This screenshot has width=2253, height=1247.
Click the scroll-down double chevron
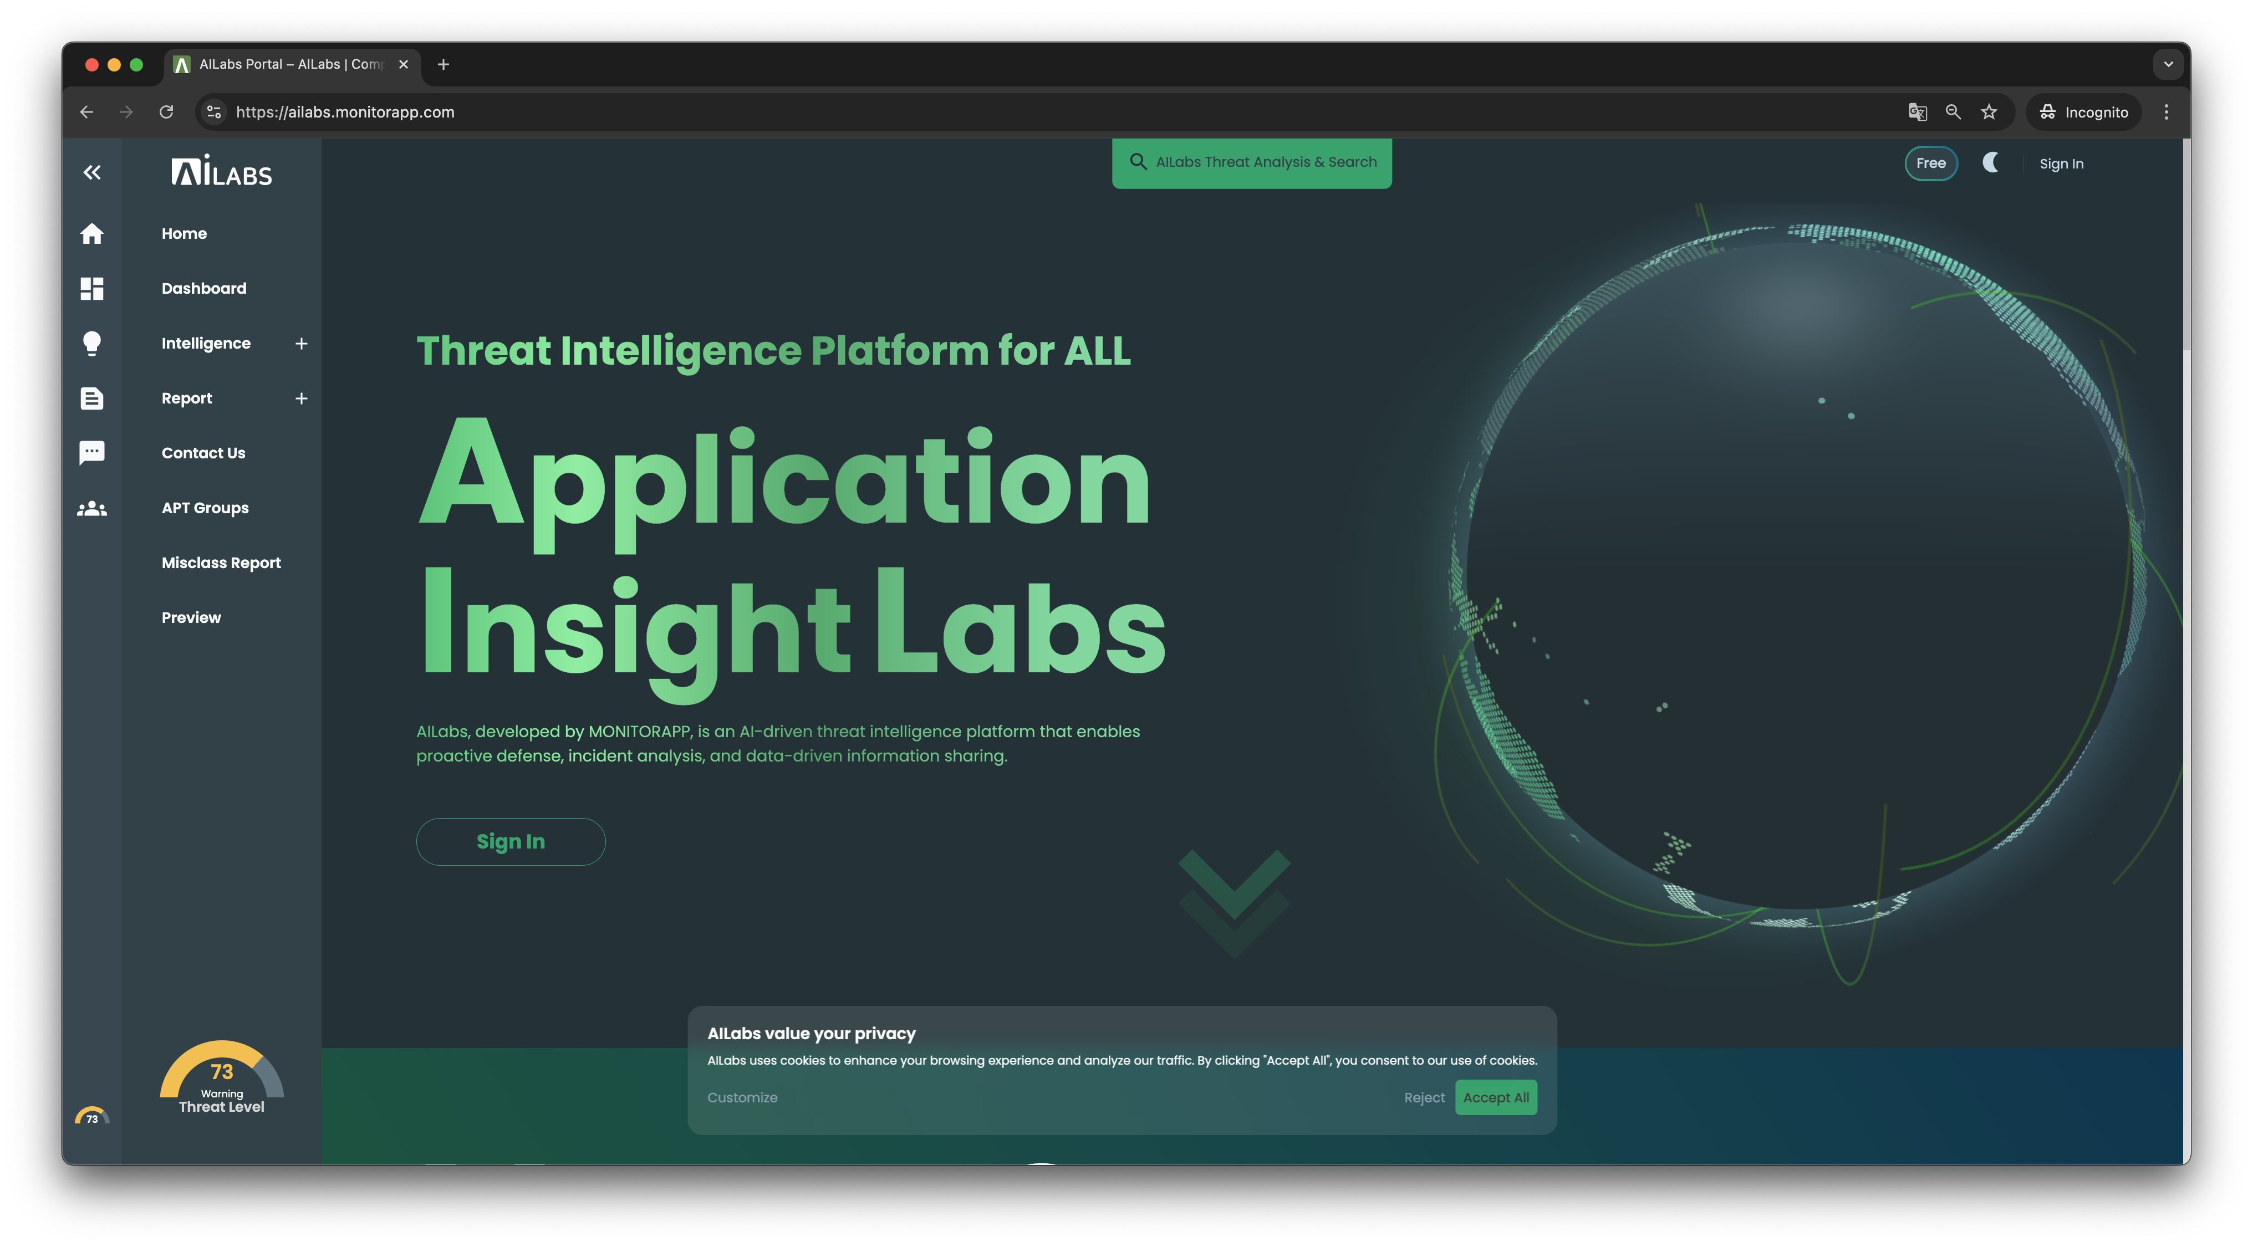pyautogui.click(x=1234, y=903)
